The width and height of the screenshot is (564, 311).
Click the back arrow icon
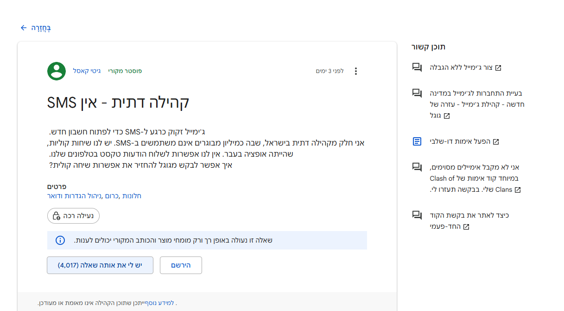pos(24,28)
